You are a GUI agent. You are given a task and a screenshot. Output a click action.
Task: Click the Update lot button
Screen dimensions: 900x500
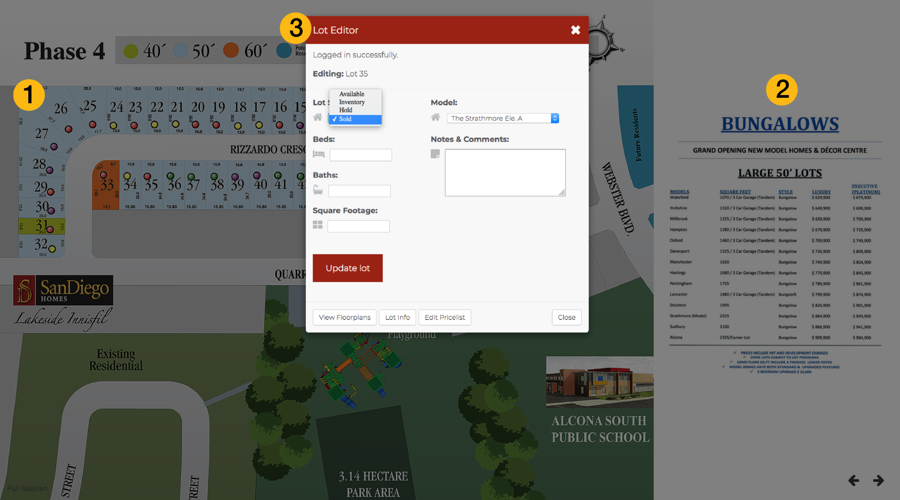coord(347,268)
